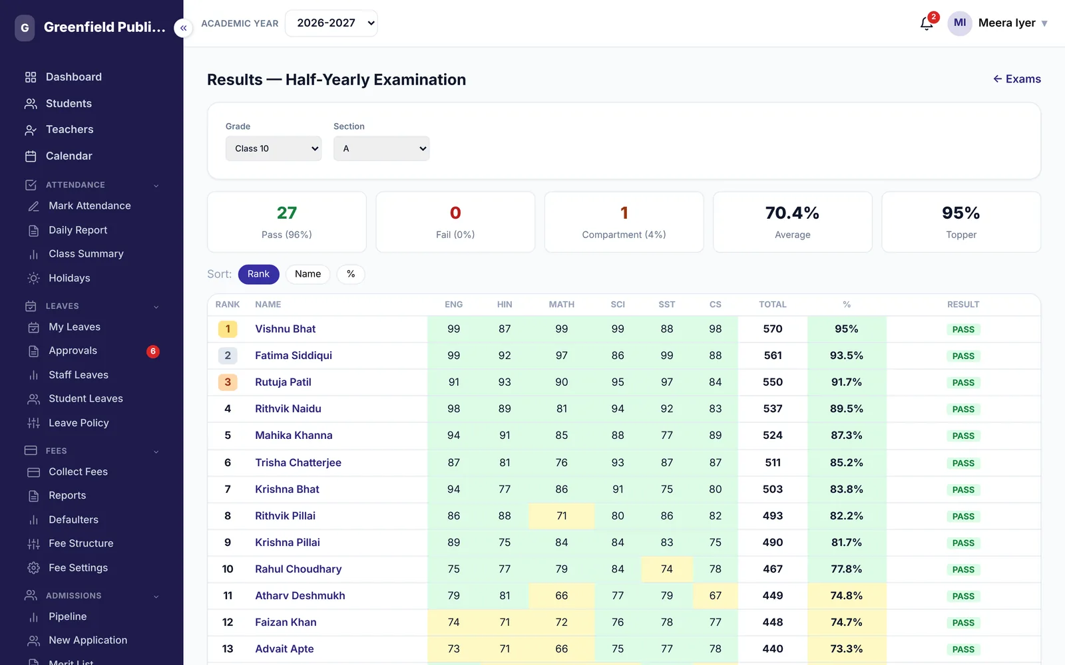Collapse the Admissions sidebar section

(156, 597)
